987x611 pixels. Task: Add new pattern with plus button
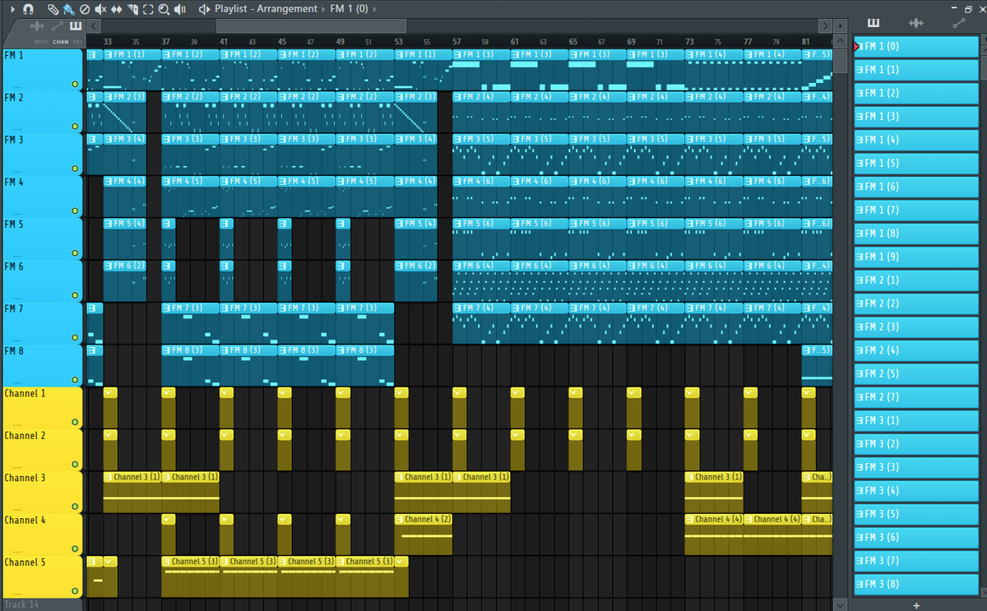pos(916,604)
